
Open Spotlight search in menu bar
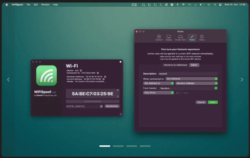pos(215,4)
